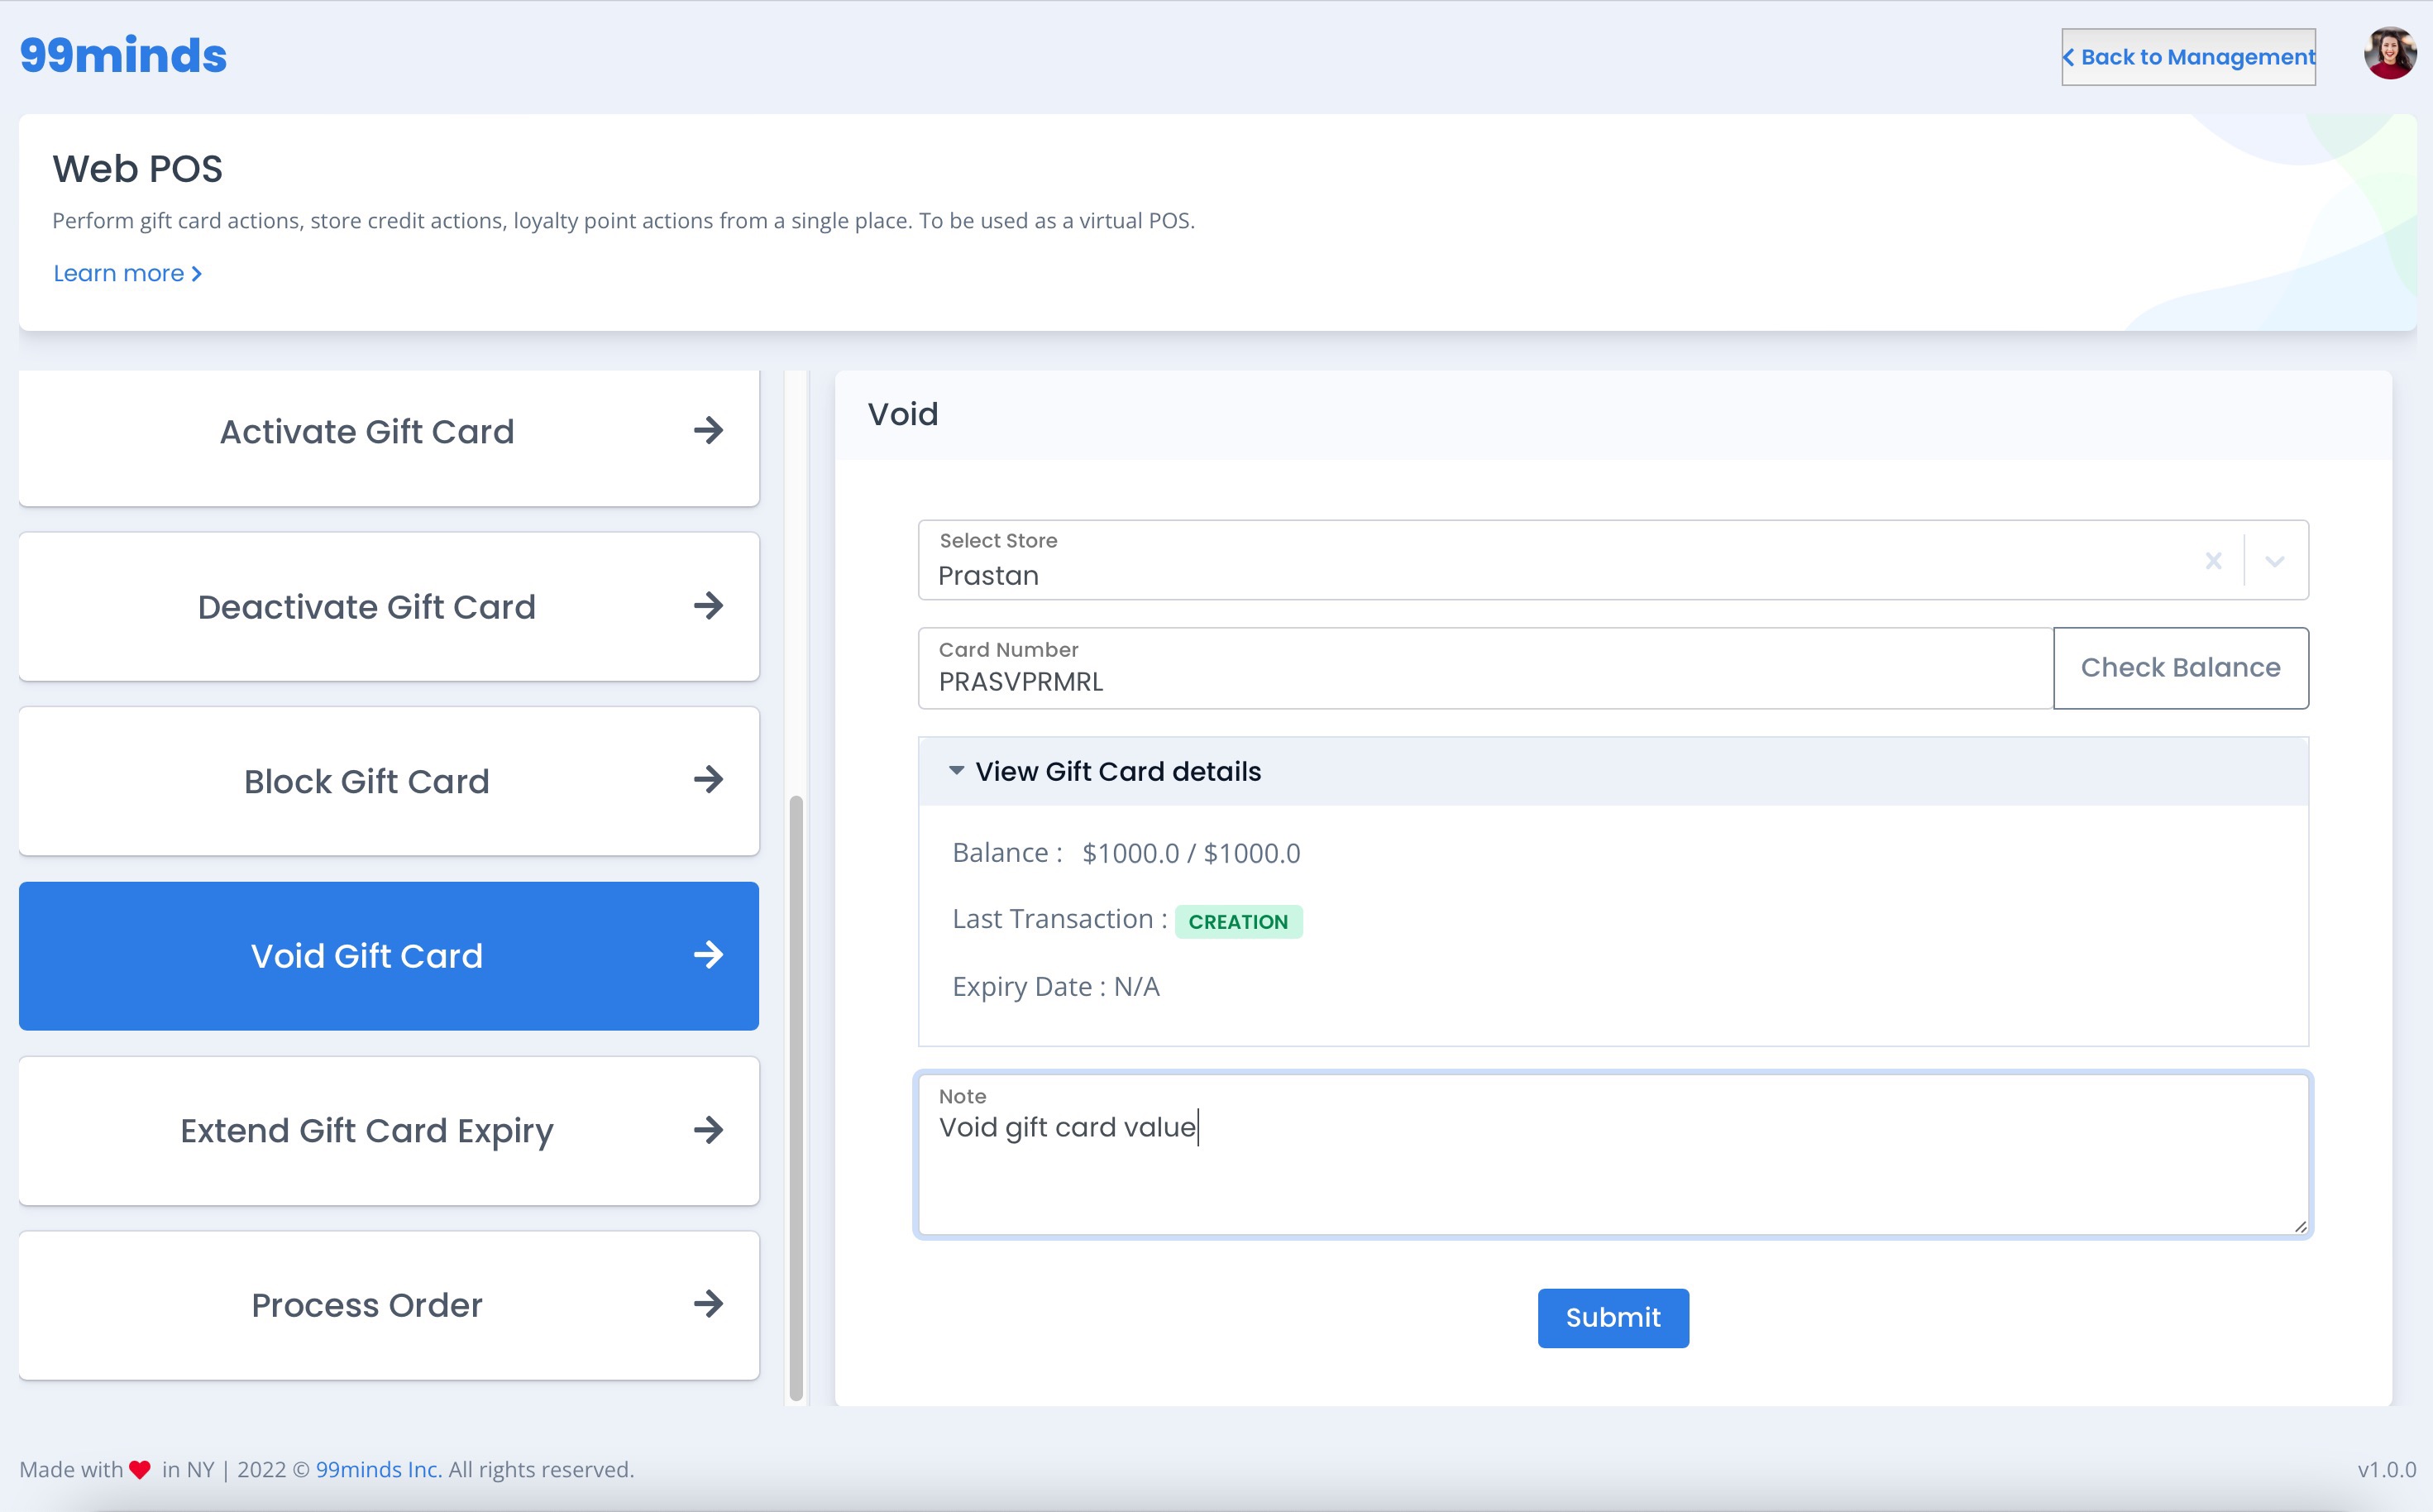Screen dimensions: 2433x1512
Task: Select Activate Gift Card menu item
Action: 389,437
